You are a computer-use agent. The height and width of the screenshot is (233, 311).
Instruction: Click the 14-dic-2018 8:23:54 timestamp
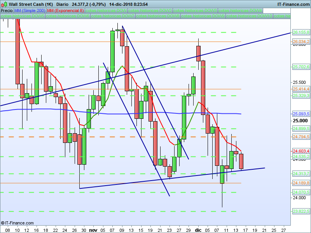point(128,4)
